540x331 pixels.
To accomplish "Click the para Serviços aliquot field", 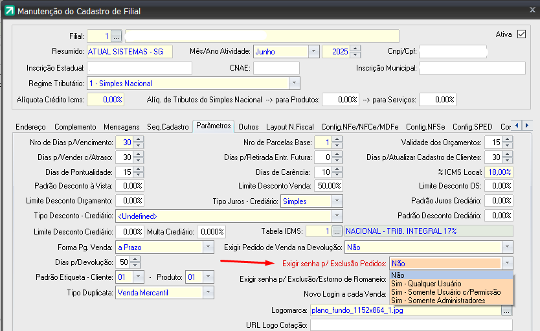I will [438, 100].
